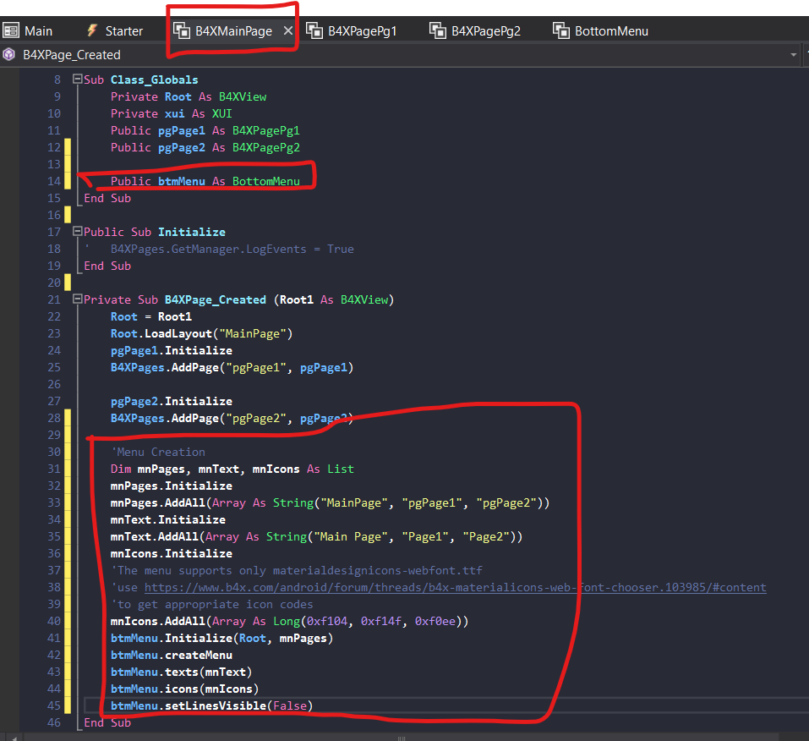Switch to the BottomMenu tab
Viewport: 809px width, 741px height.
(x=611, y=31)
